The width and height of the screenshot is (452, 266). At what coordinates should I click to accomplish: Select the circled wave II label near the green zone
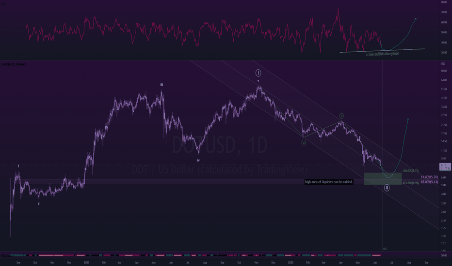tap(387, 188)
